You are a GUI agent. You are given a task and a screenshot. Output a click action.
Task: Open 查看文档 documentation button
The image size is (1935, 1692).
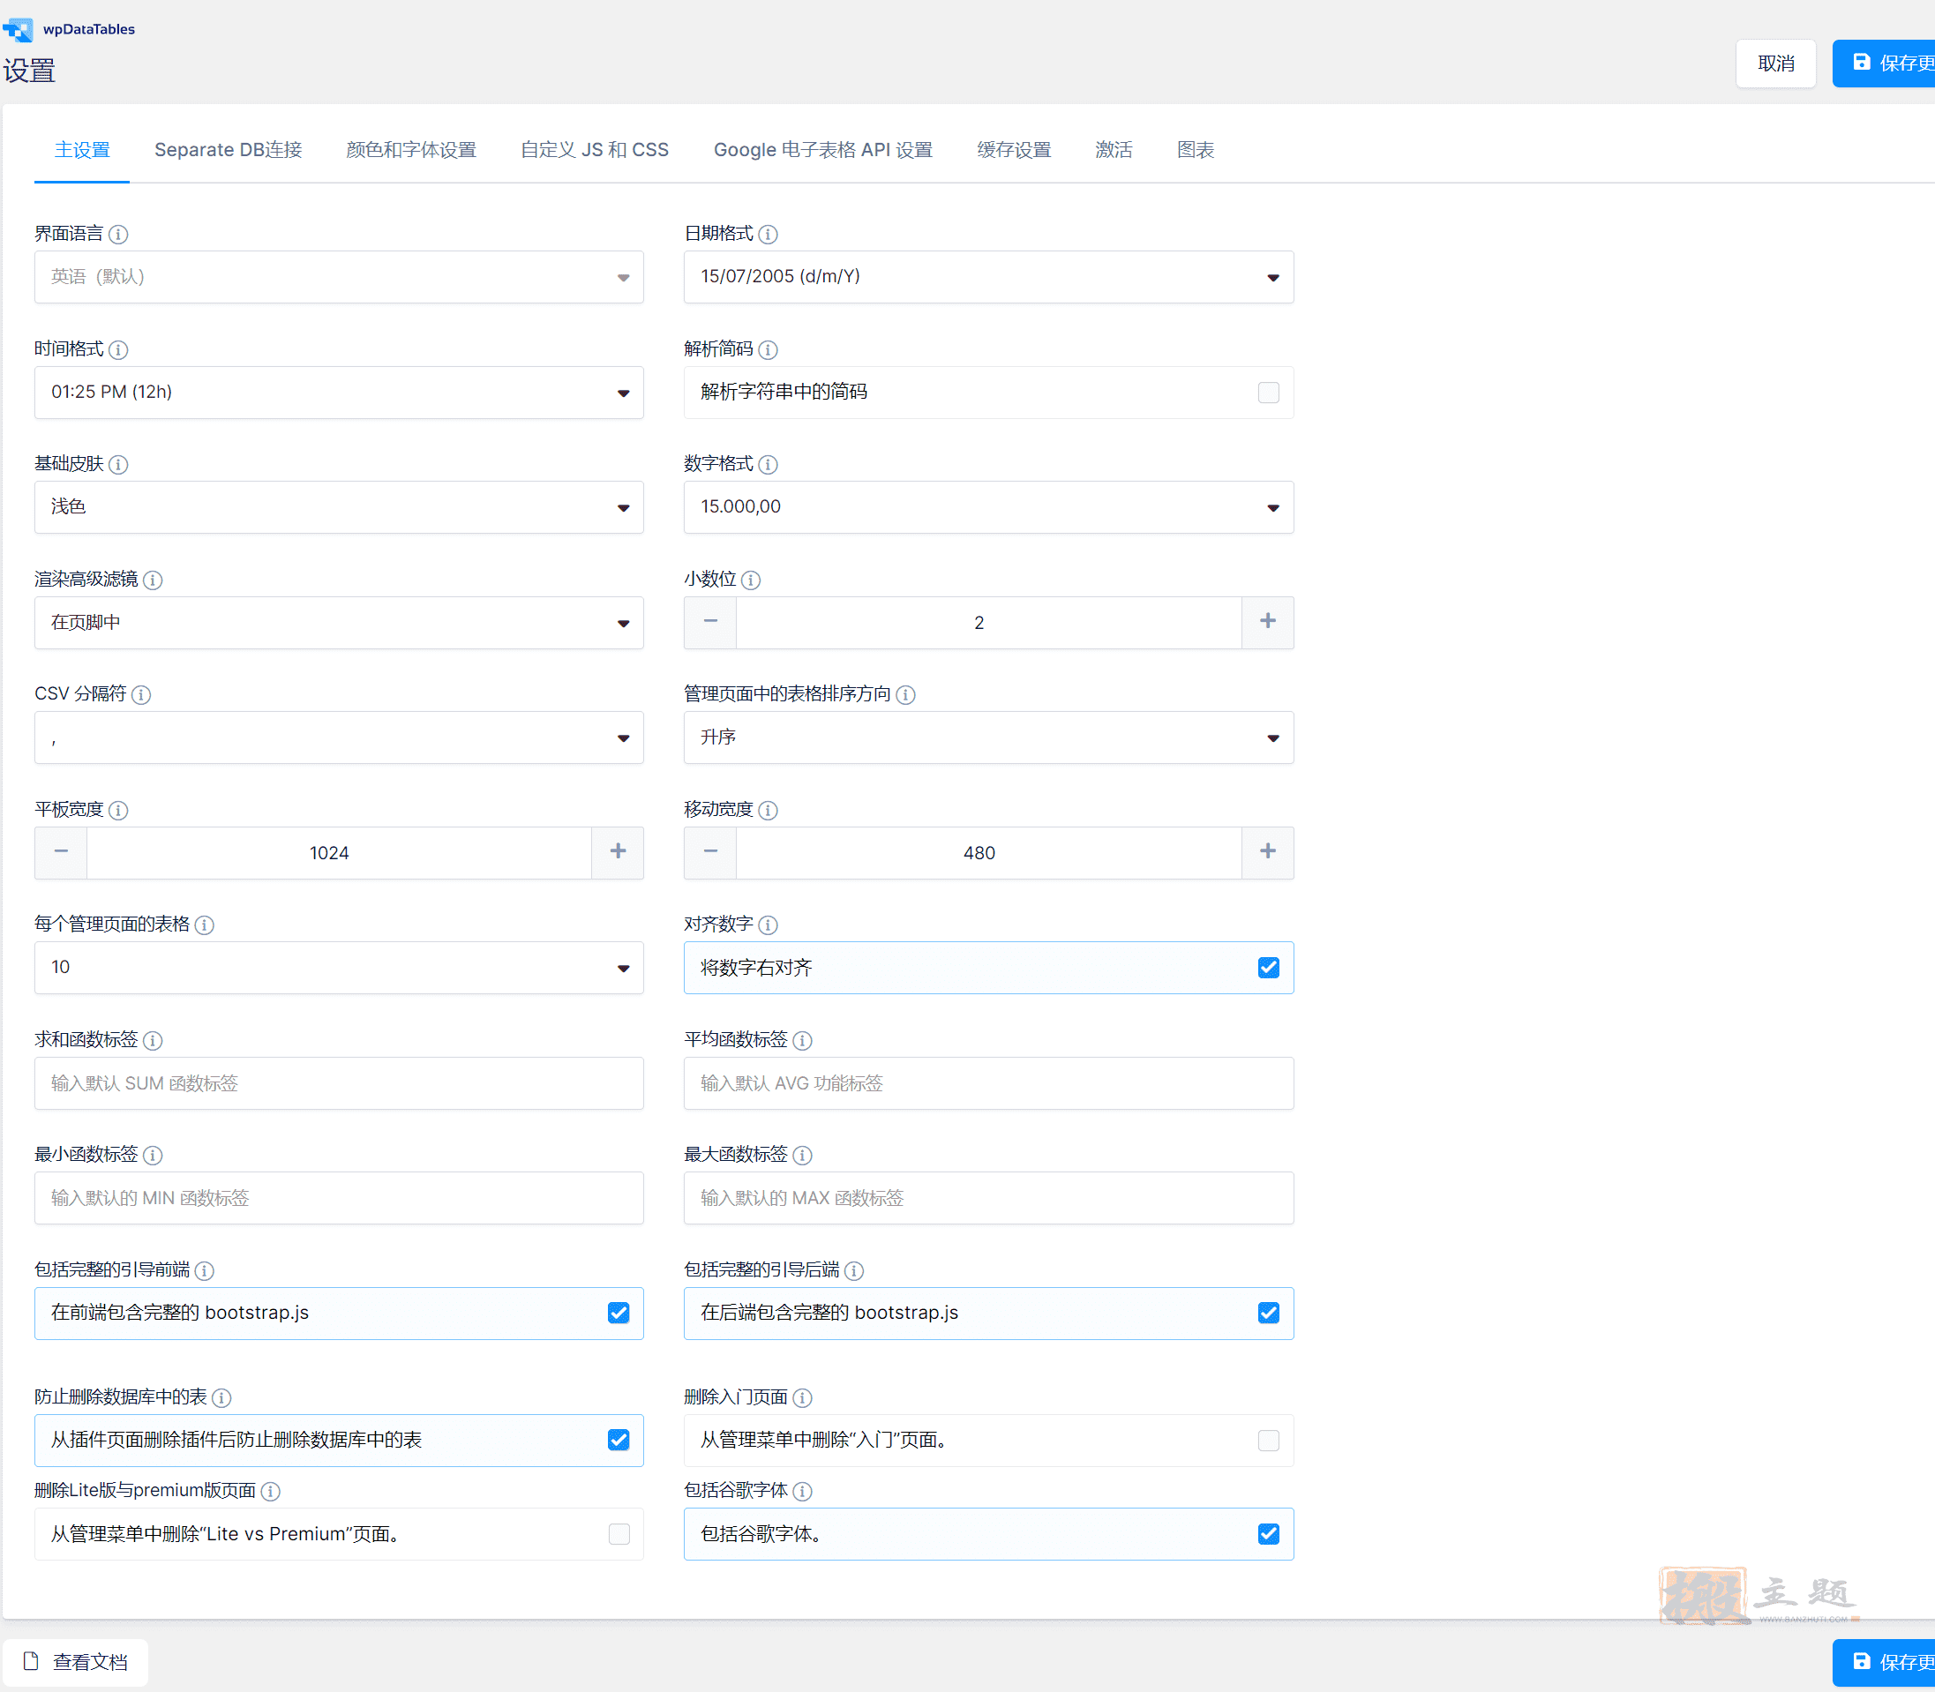pyautogui.click(x=76, y=1662)
